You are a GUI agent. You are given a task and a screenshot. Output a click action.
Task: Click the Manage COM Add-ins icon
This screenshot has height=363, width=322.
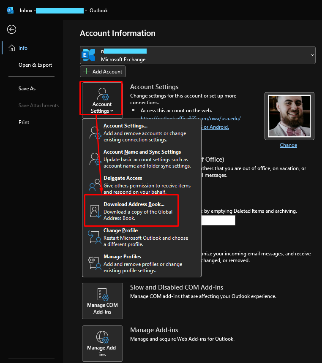point(103,294)
